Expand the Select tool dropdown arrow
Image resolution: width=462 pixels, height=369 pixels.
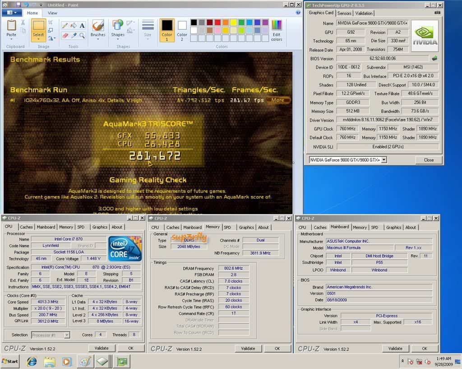click(38, 39)
